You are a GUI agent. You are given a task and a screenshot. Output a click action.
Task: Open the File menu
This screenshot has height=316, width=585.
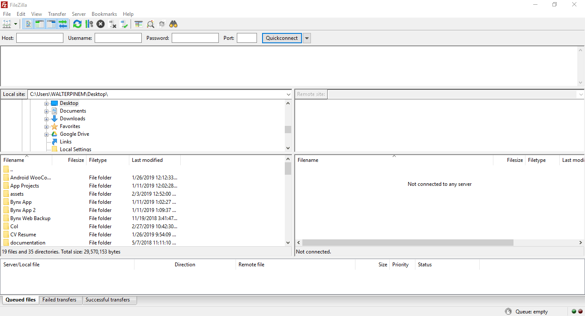coord(7,14)
